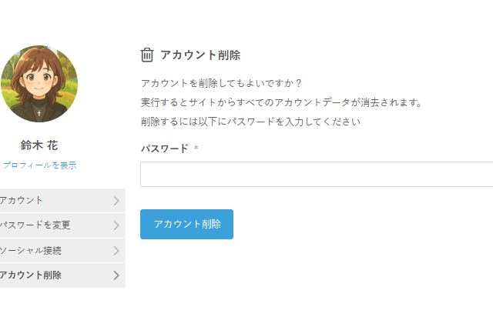Click the chevron arrow next to パスワードを変更
Viewport: 493px width, 327px height.
pyautogui.click(x=116, y=225)
